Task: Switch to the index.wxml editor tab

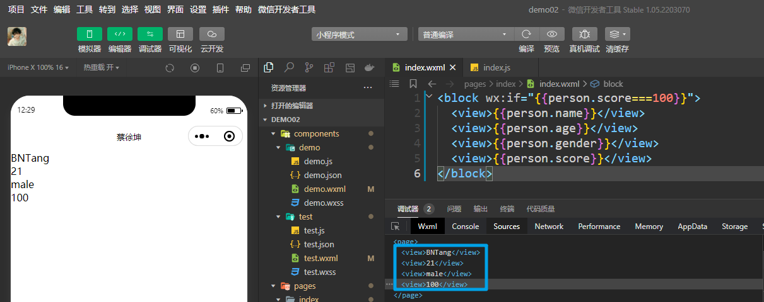Action: coord(424,67)
